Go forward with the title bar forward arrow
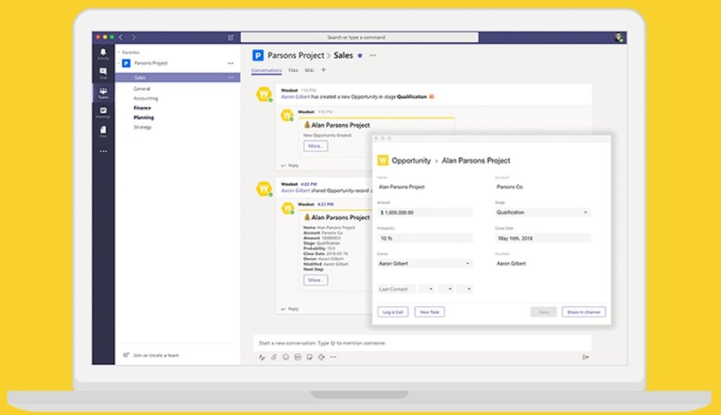 [x=134, y=37]
